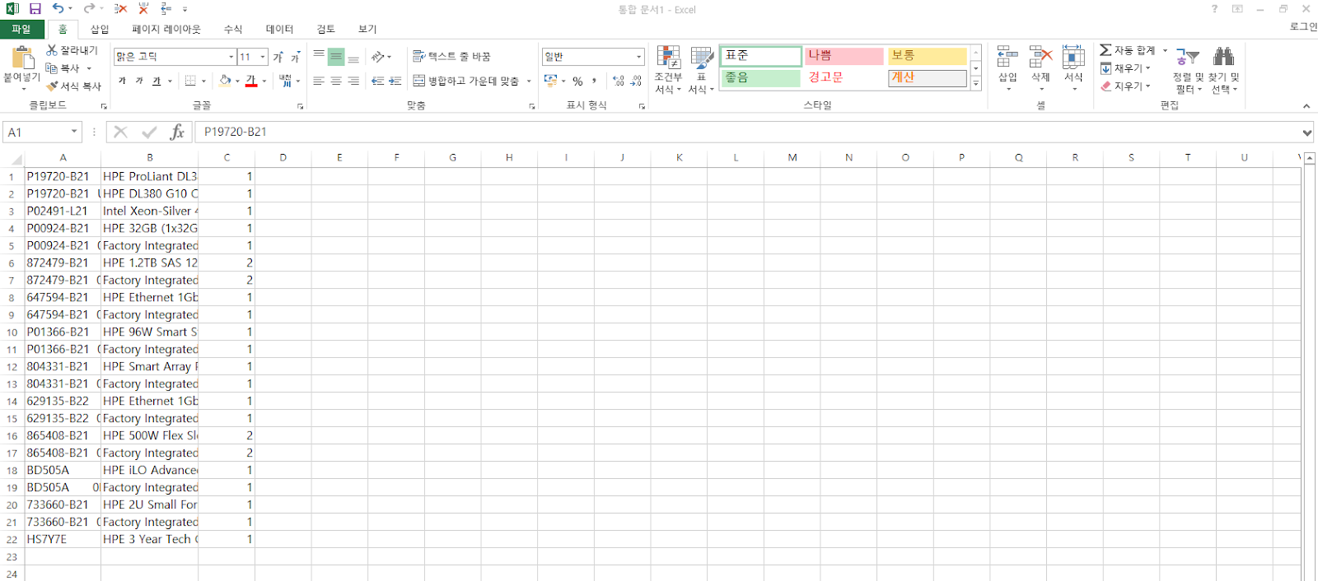Click in the formula bar showing P19720-B21
The image size is (1318, 581).
747,132
